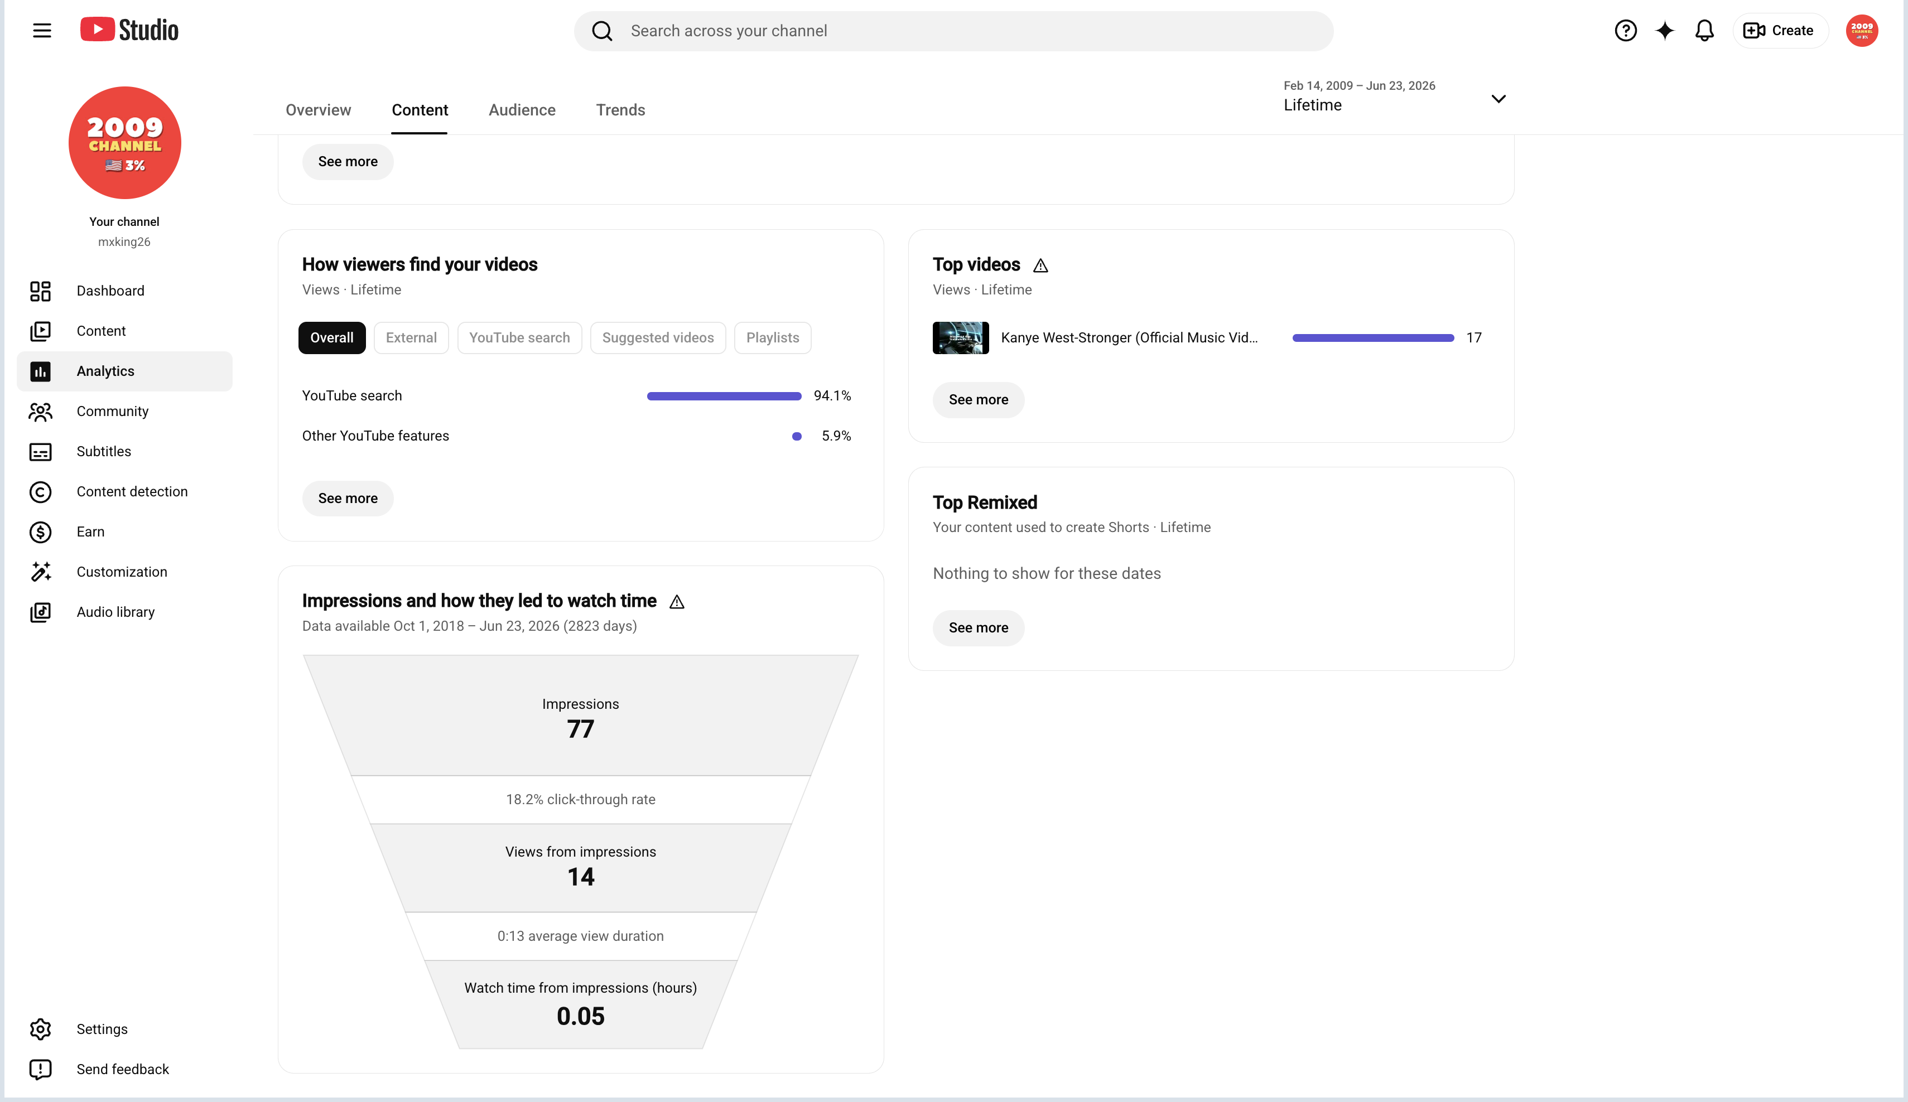Select the Content analytics tab
Image resolution: width=1908 pixels, height=1102 pixels.
pos(420,110)
